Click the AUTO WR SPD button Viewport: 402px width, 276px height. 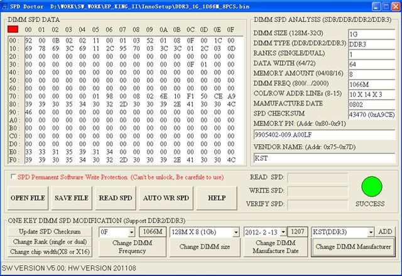point(166,198)
